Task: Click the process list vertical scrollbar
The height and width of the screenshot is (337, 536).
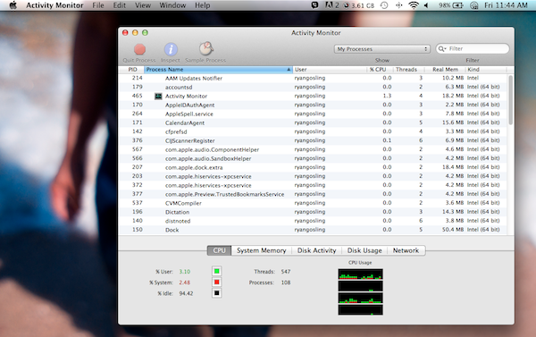Action: 510,100
